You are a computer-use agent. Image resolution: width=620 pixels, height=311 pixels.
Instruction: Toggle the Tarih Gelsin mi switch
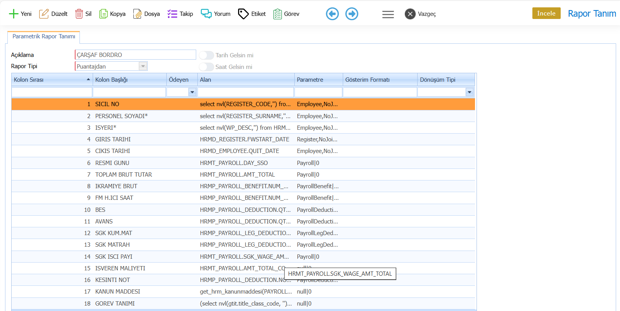coord(207,55)
